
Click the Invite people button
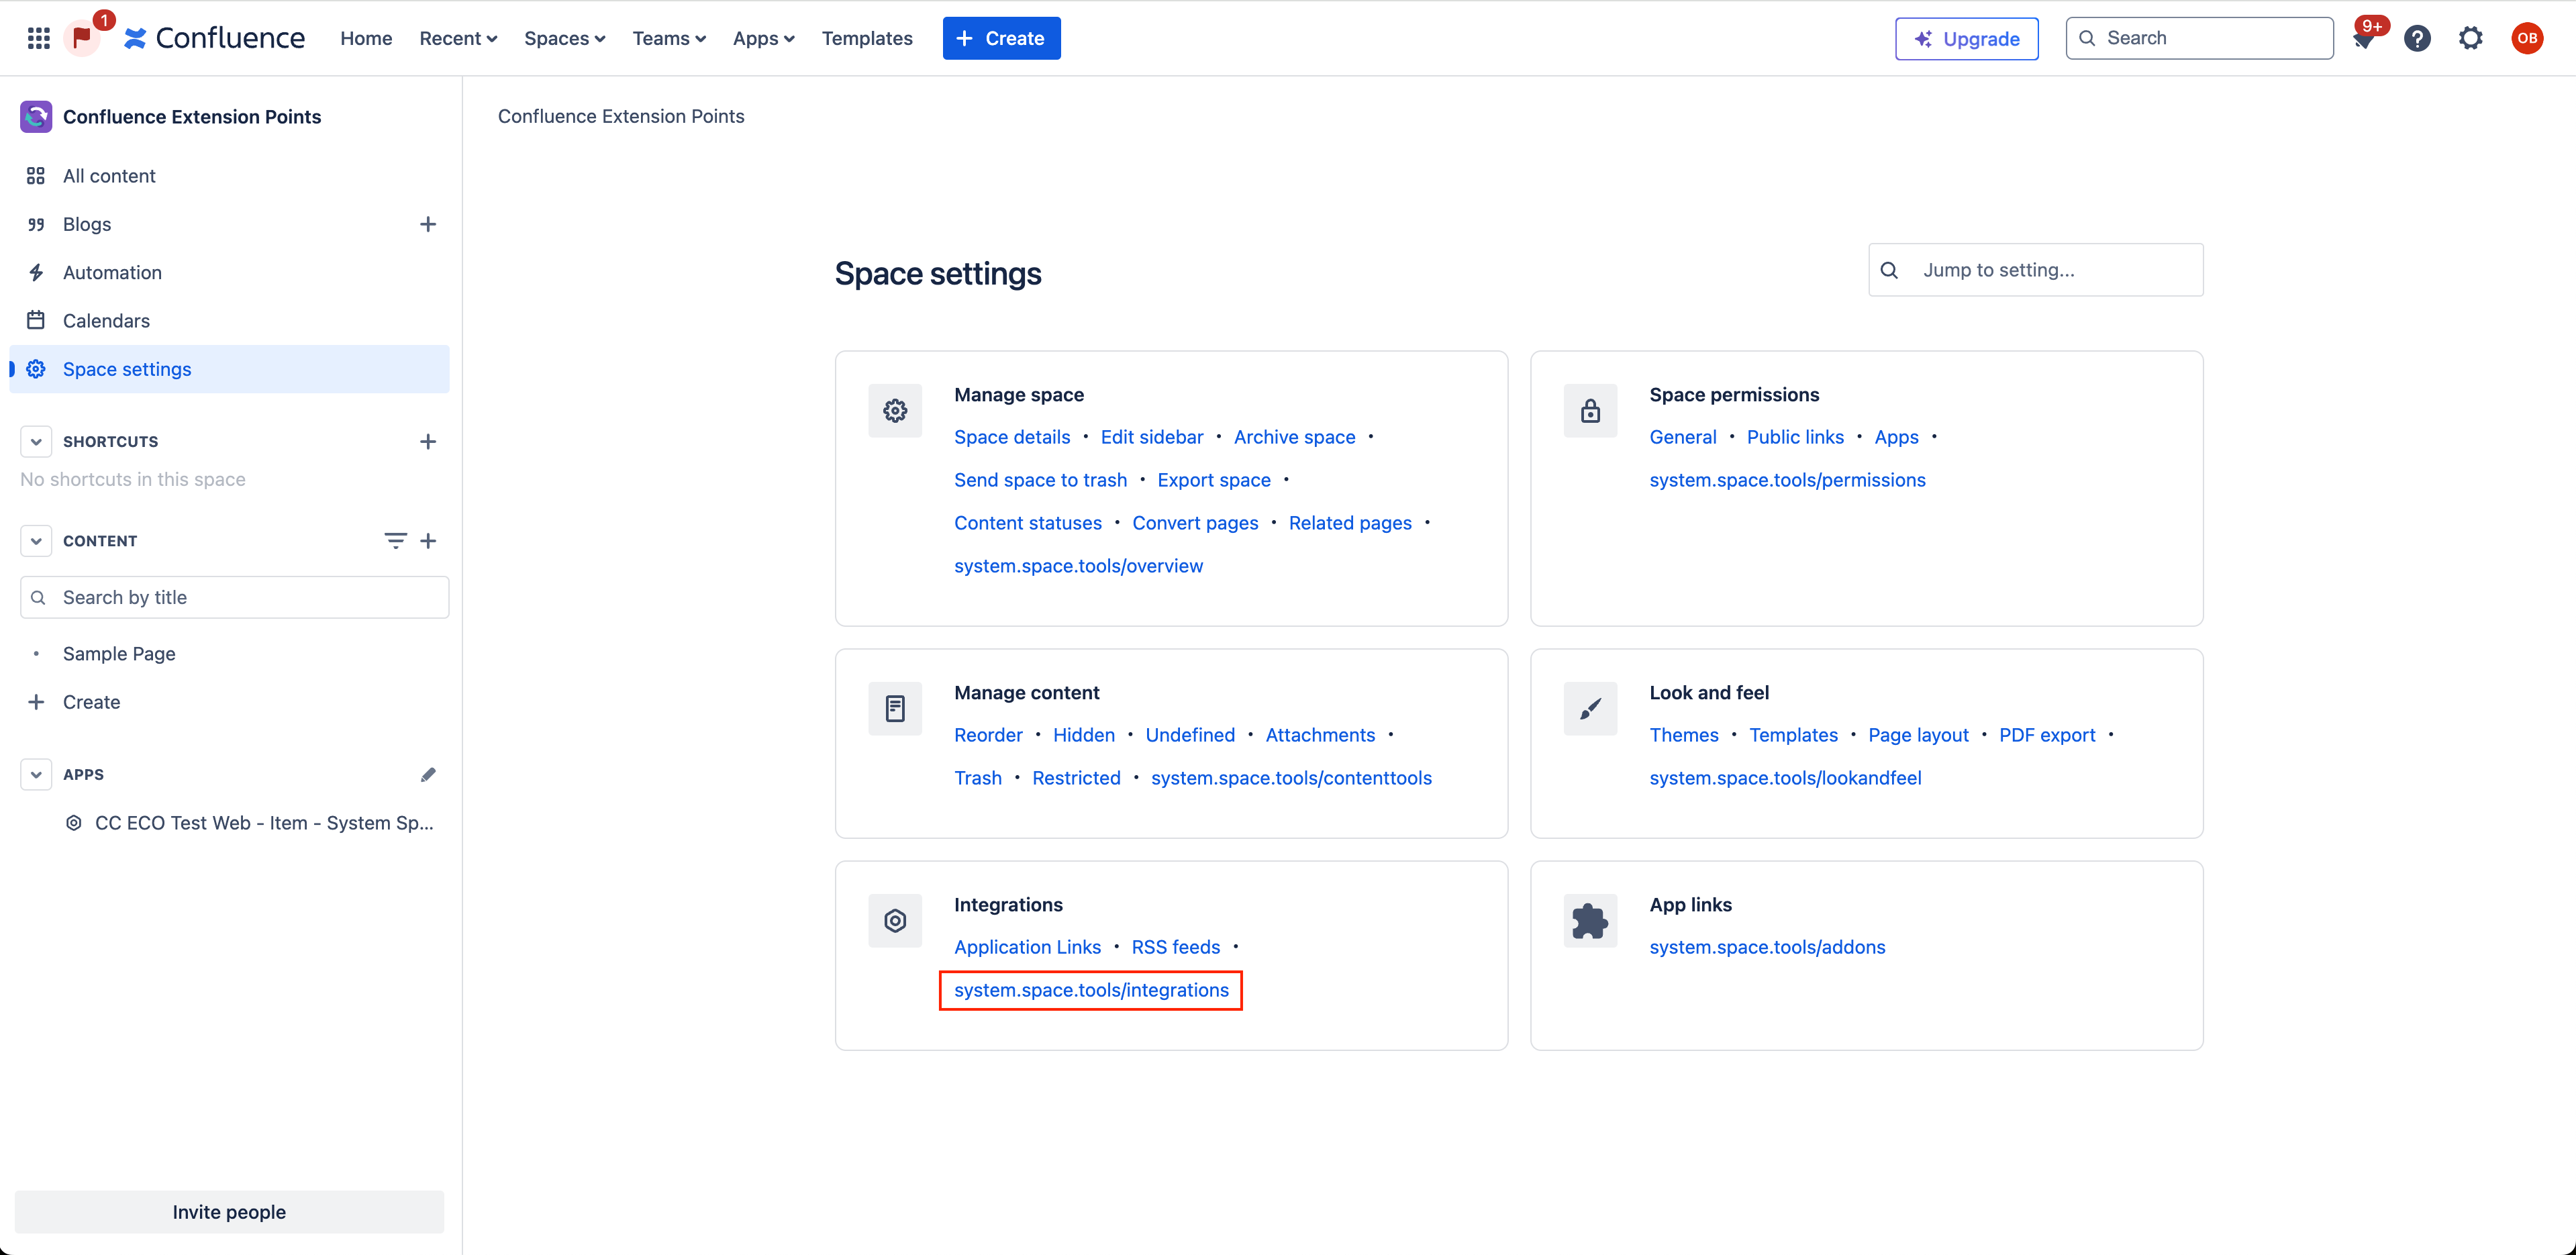[229, 1212]
